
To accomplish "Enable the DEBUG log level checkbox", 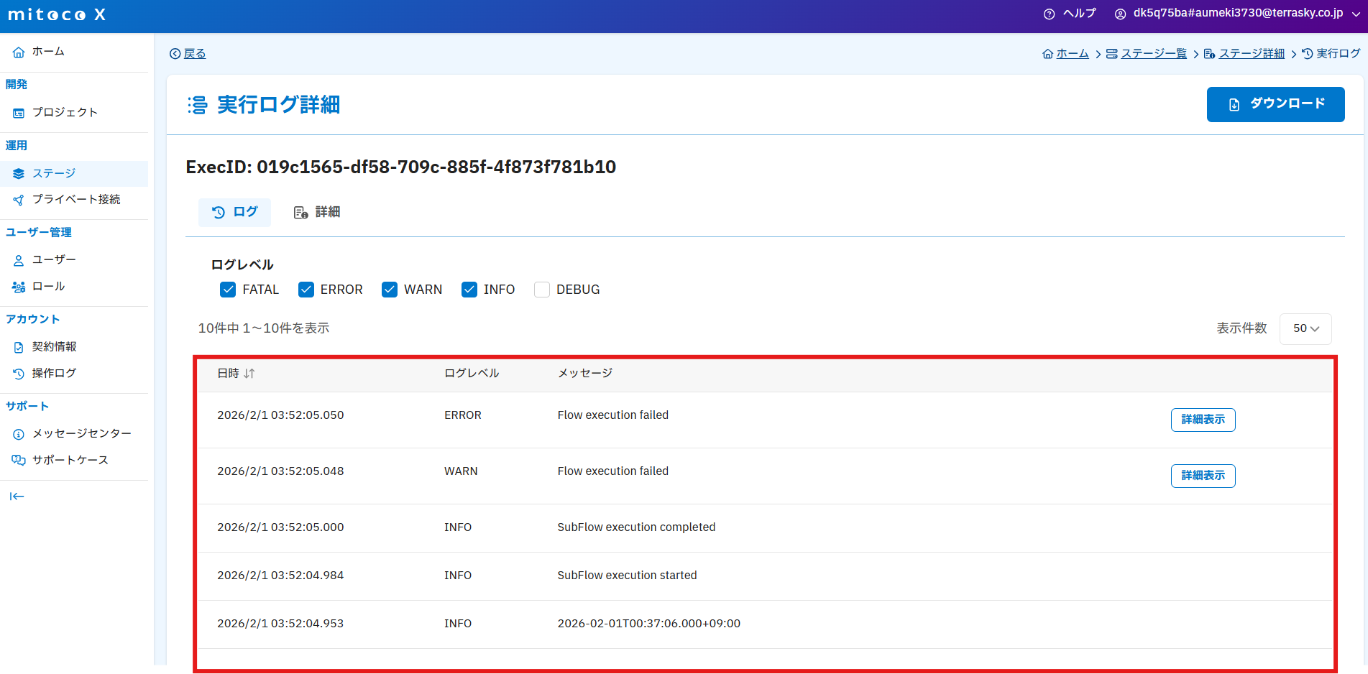I will pos(542,290).
